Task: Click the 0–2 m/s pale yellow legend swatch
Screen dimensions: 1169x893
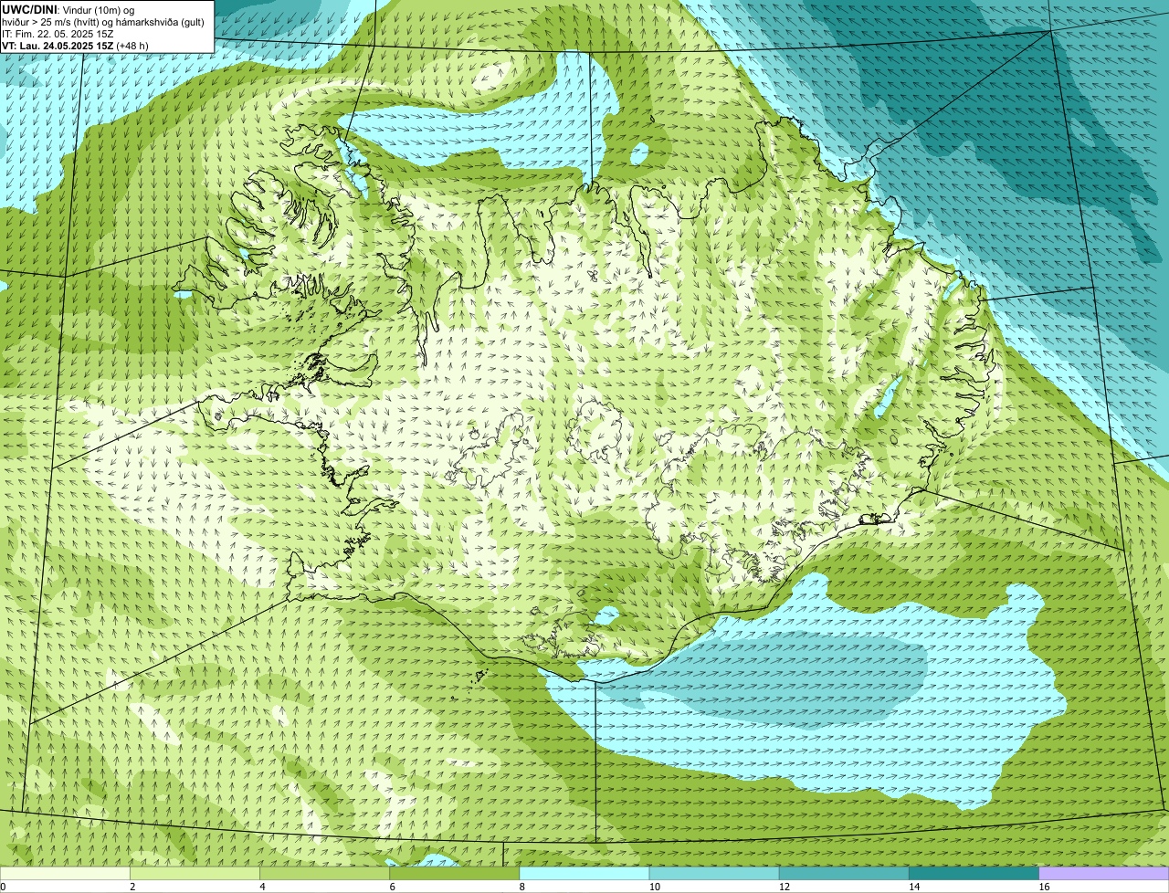Action: click(x=65, y=873)
